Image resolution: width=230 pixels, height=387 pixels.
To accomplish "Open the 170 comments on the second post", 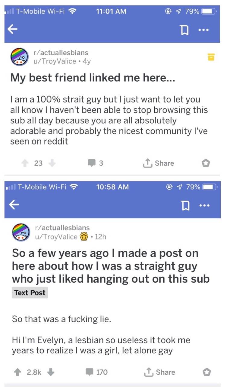I will click(98, 372).
